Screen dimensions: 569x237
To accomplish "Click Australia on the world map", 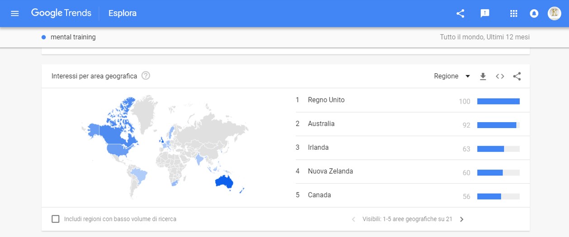I will [223, 182].
